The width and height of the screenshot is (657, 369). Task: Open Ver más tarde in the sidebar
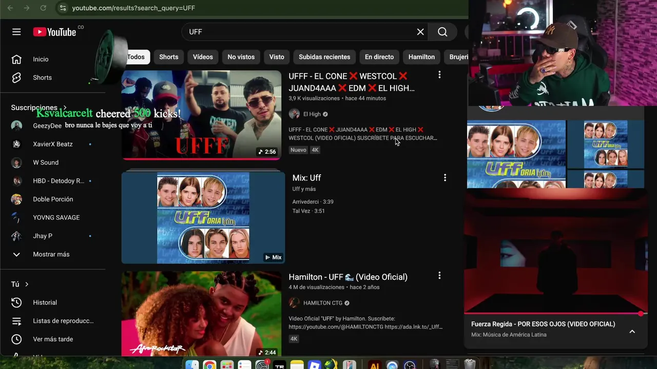pyautogui.click(x=53, y=339)
